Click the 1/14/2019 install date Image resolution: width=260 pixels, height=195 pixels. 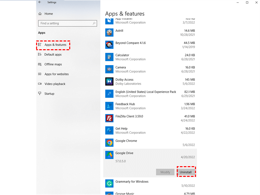[188, 47]
